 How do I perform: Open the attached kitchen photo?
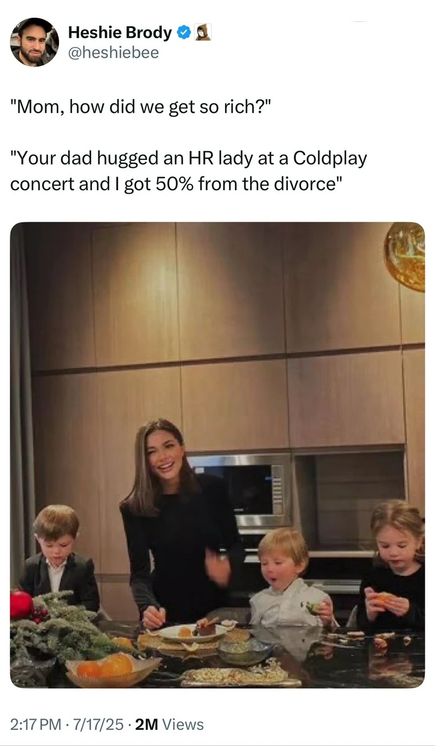(x=217, y=455)
